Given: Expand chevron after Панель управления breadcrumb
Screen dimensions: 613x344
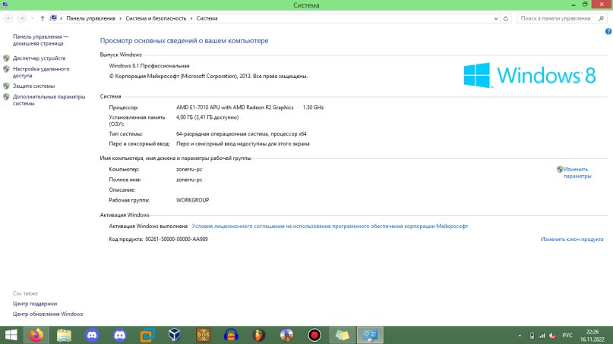Looking at the screenshot, I should (x=121, y=18).
